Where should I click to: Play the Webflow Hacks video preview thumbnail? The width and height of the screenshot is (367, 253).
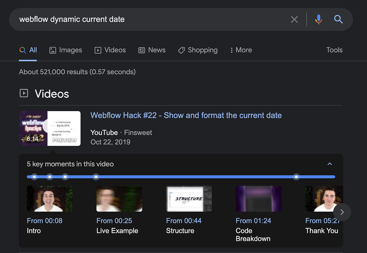click(50, 128)
